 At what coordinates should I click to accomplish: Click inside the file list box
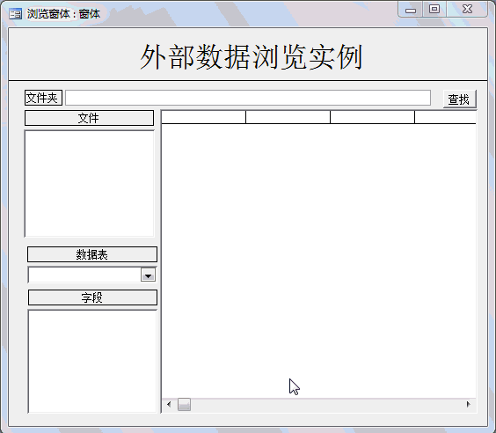tap(89, 184)
